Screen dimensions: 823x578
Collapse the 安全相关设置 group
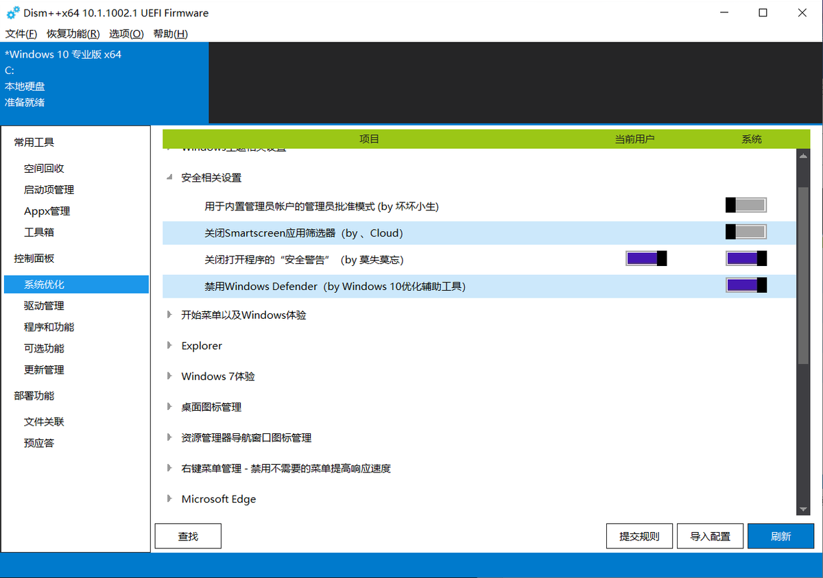tap(169, 178)
